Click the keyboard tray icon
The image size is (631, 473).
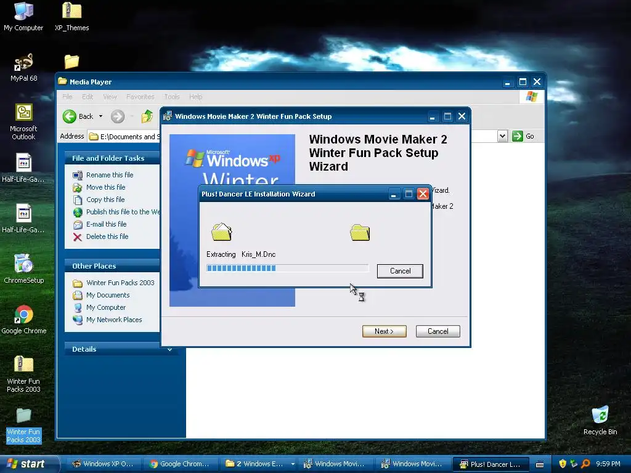(540, 464)
